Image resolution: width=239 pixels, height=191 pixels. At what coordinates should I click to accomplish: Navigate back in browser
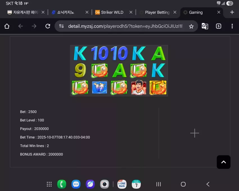pyautogui.click(x=21, y=26)
